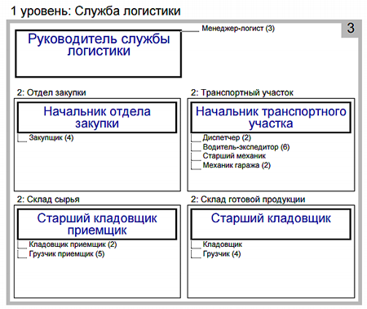Click the Склад сырья section heading
The width and height of the screenshot is (367, 309).
point(48,199)
